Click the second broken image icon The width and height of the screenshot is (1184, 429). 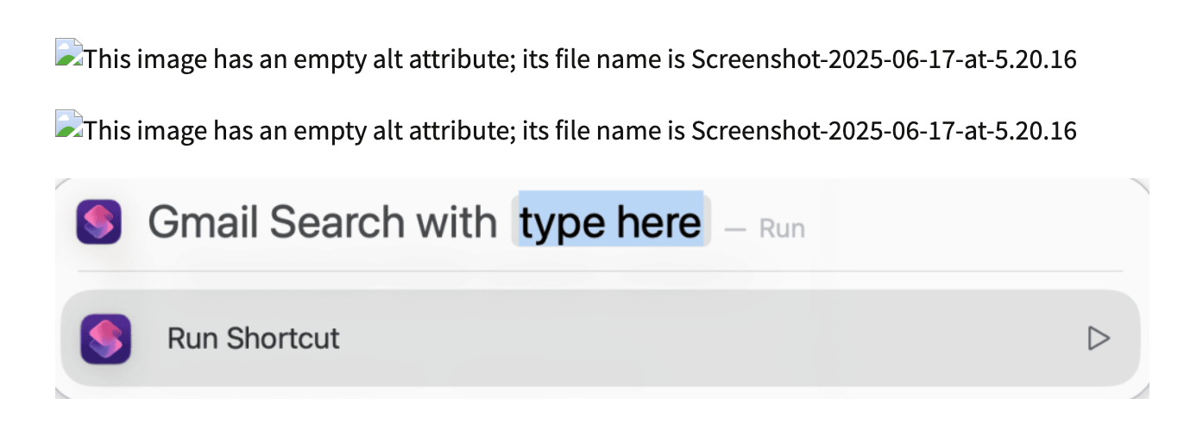[x=69, y=124]
